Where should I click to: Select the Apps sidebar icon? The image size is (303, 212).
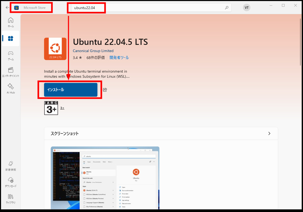pyautogui.click(x=11, y=38)
